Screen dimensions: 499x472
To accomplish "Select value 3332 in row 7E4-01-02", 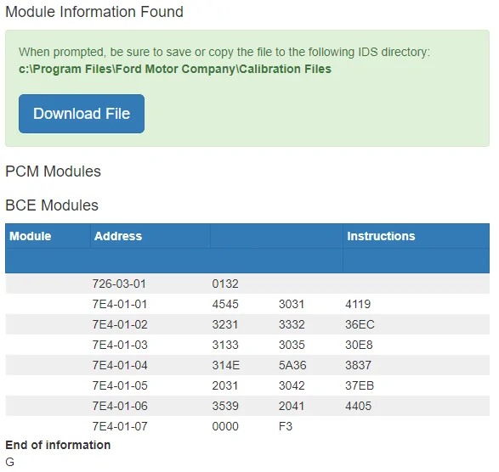I will click(292, 324).
